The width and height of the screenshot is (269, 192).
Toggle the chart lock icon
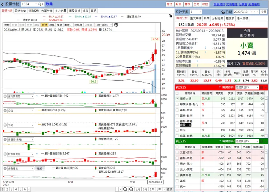170,16
